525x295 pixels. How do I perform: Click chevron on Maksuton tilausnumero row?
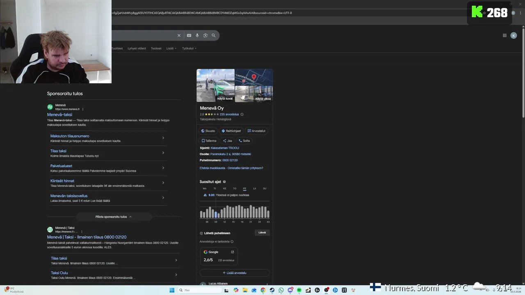click(x=163, y=138)
